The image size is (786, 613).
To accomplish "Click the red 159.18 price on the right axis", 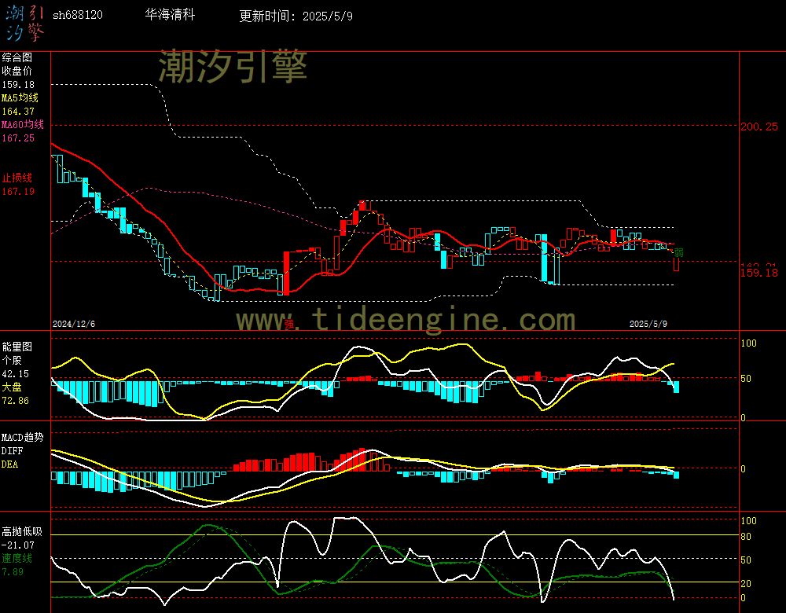I will (759, 273).
